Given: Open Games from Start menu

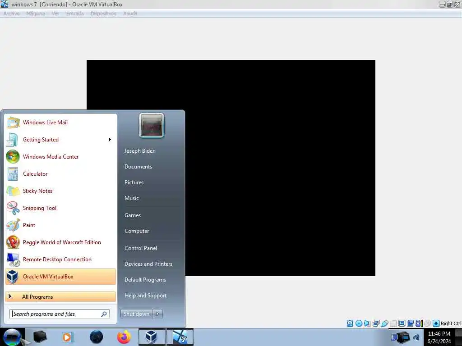Looking at the screenshot, I should point(133,215).
